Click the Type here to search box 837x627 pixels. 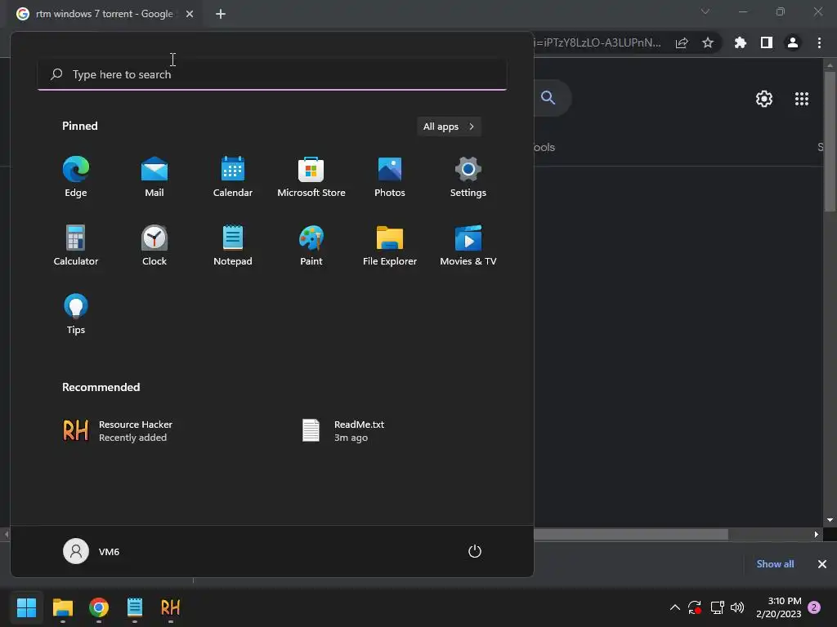(x=272, y=74)
